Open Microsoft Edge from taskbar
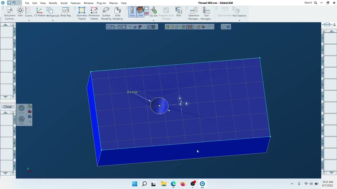The image size is (337, 189). coord(173,184)
